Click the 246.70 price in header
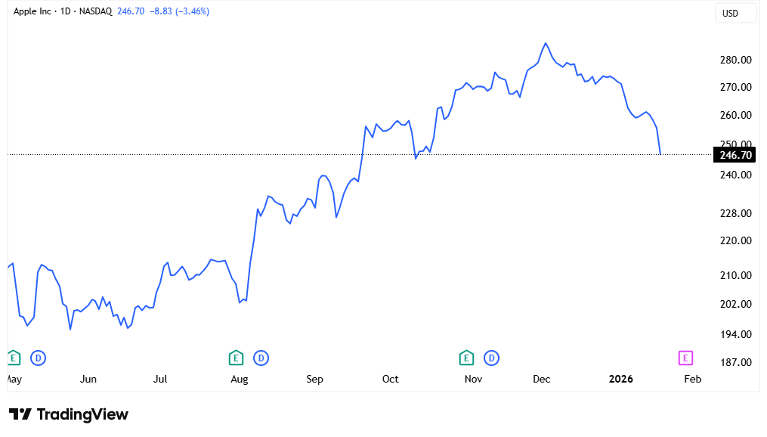767x437 pixels. coord(131,12)
